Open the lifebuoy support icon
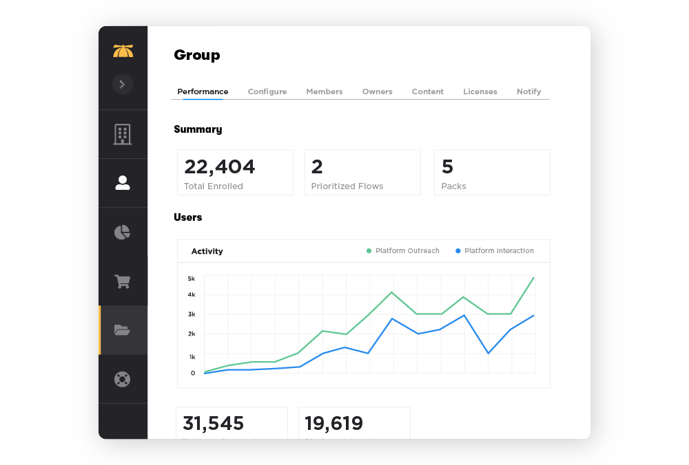Screen dimensions: 689x465 click(122, 379)
